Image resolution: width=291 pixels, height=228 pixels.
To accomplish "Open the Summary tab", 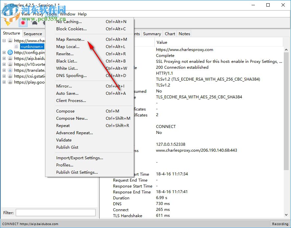I will coord(152,34).
